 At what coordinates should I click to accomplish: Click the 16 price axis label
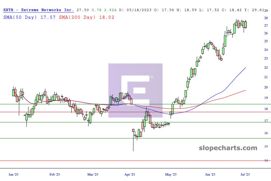(266, 133)
